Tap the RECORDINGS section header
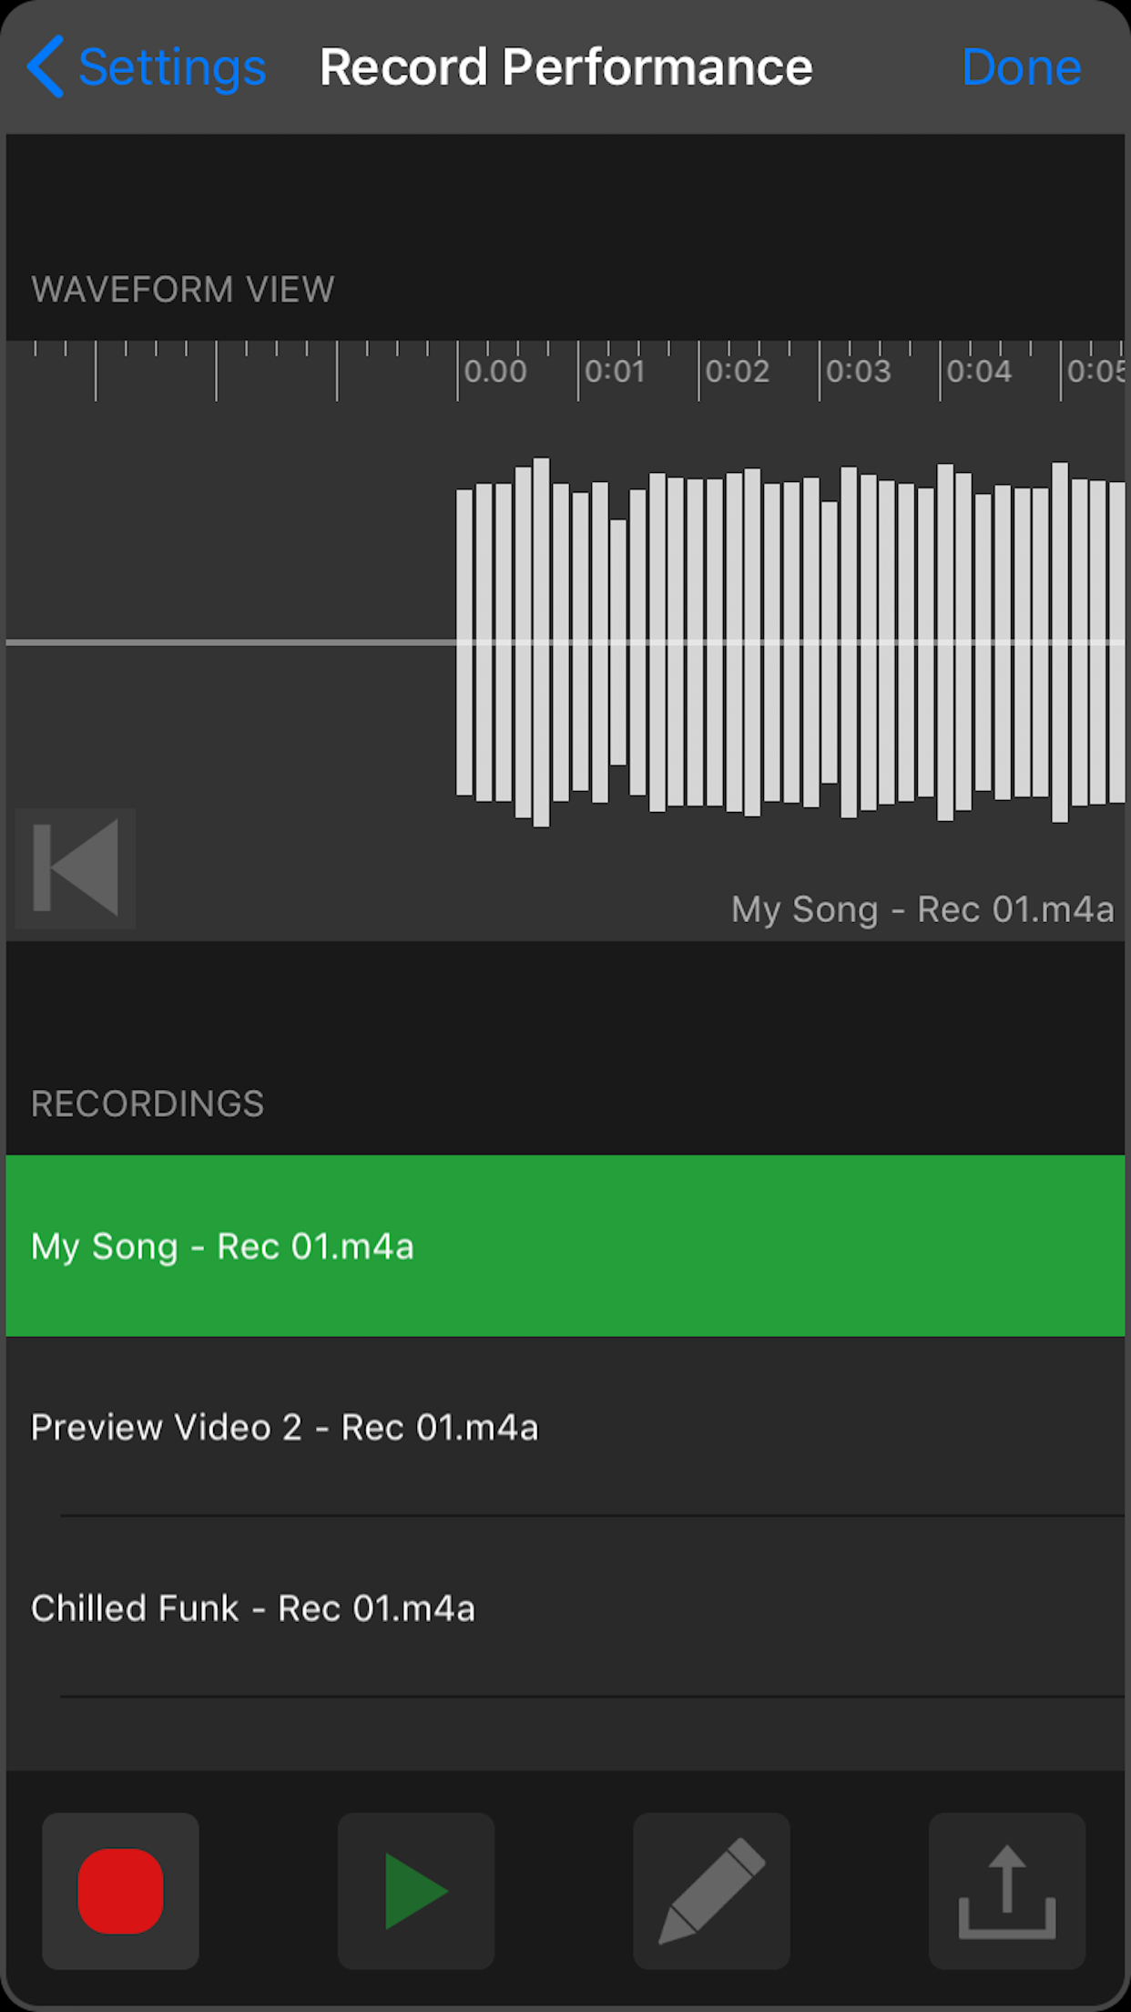 point(148,1104)
